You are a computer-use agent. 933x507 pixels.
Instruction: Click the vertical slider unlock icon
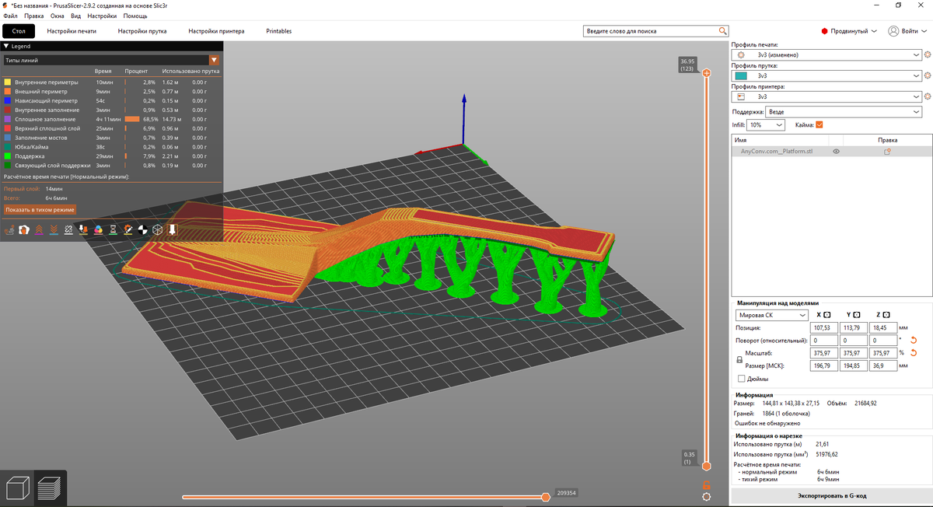coord(707,484)
